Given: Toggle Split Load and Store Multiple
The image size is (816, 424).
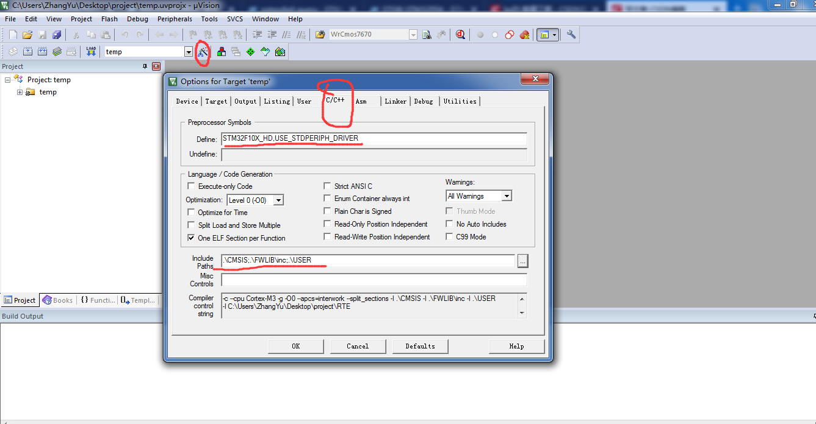Looking at the screenshot, I should [192, 225].
